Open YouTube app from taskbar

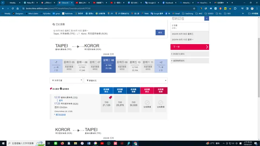click(x=102, y=143)
